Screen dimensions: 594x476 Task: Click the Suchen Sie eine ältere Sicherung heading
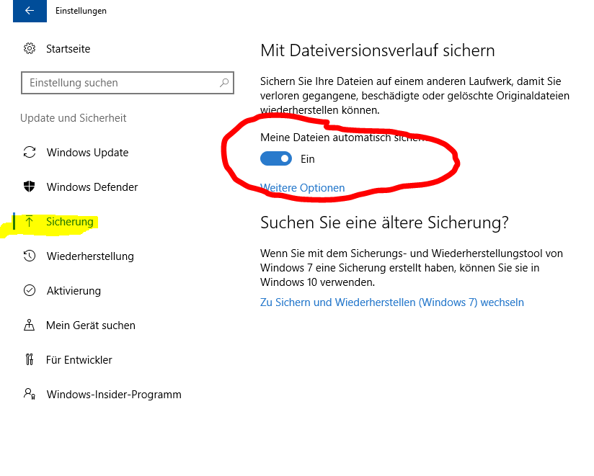point(384,223)
